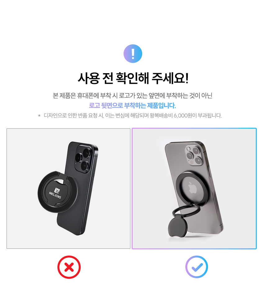Click the gradient text 로고 뒷면으로 부착하는 제품입니다
The image size is (267, 294).
pos(132,105)
